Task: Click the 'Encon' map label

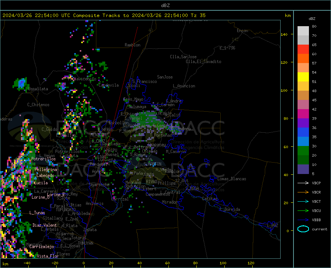Action: pyautogui.click(x=242, y=31)
